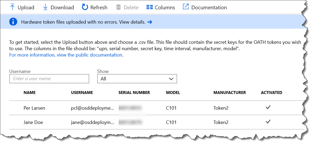Click the Download arrow icon

[45, 7]
